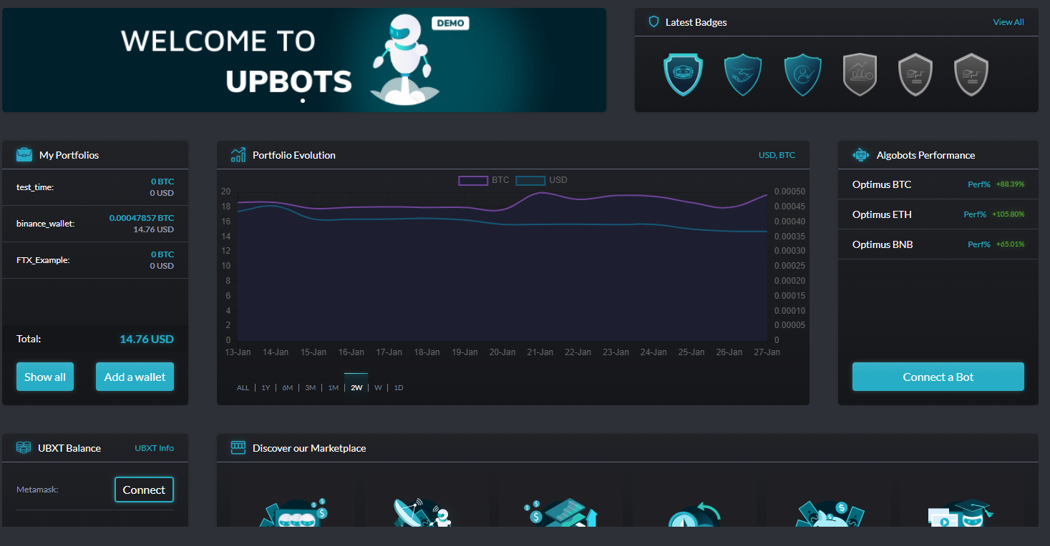
Task: Click the USD, BTC currency link
Action: tap(777, 155)
